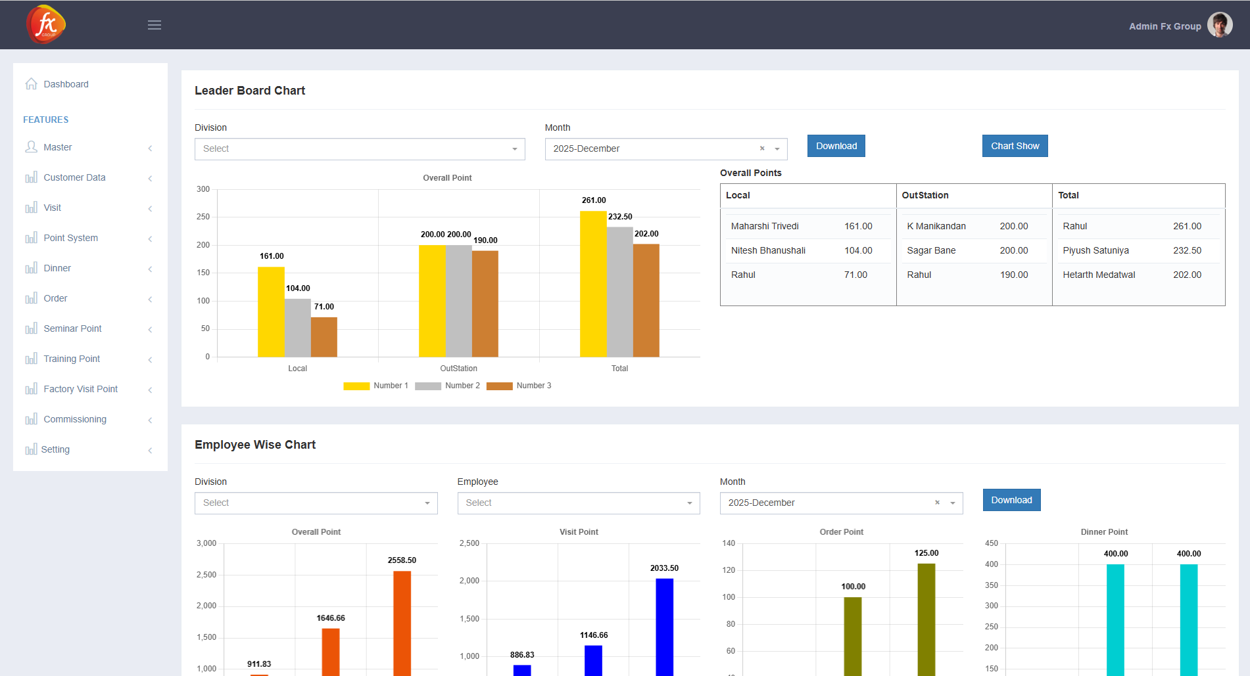Click the Master user icon
The width and height of the screenshot is (1250, 676).
point(31,147)
